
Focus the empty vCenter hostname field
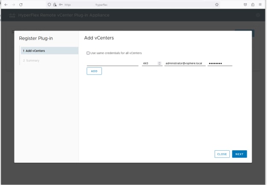tap(113, 63)
